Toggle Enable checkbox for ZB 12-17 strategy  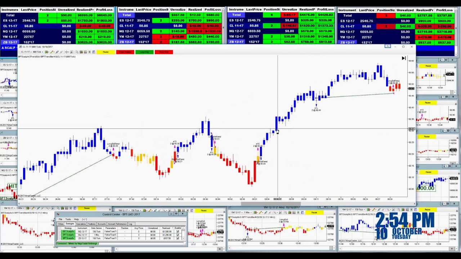(x=178, y=238)
